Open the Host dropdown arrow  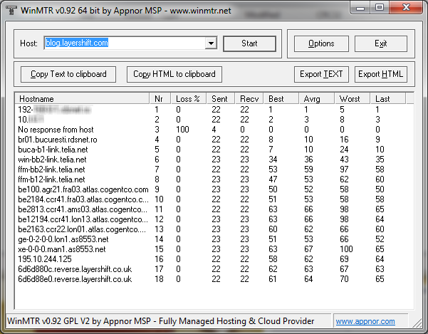[211, 43]
